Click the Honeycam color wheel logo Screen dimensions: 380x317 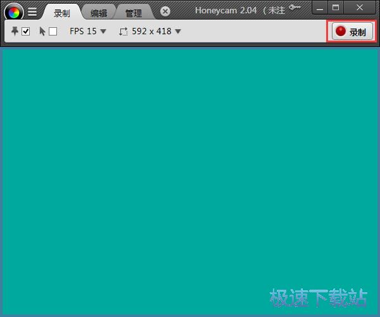point(13,11)
